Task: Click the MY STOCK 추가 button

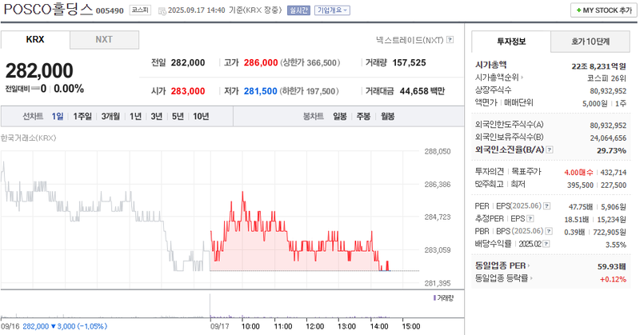Action: [604, 10]
